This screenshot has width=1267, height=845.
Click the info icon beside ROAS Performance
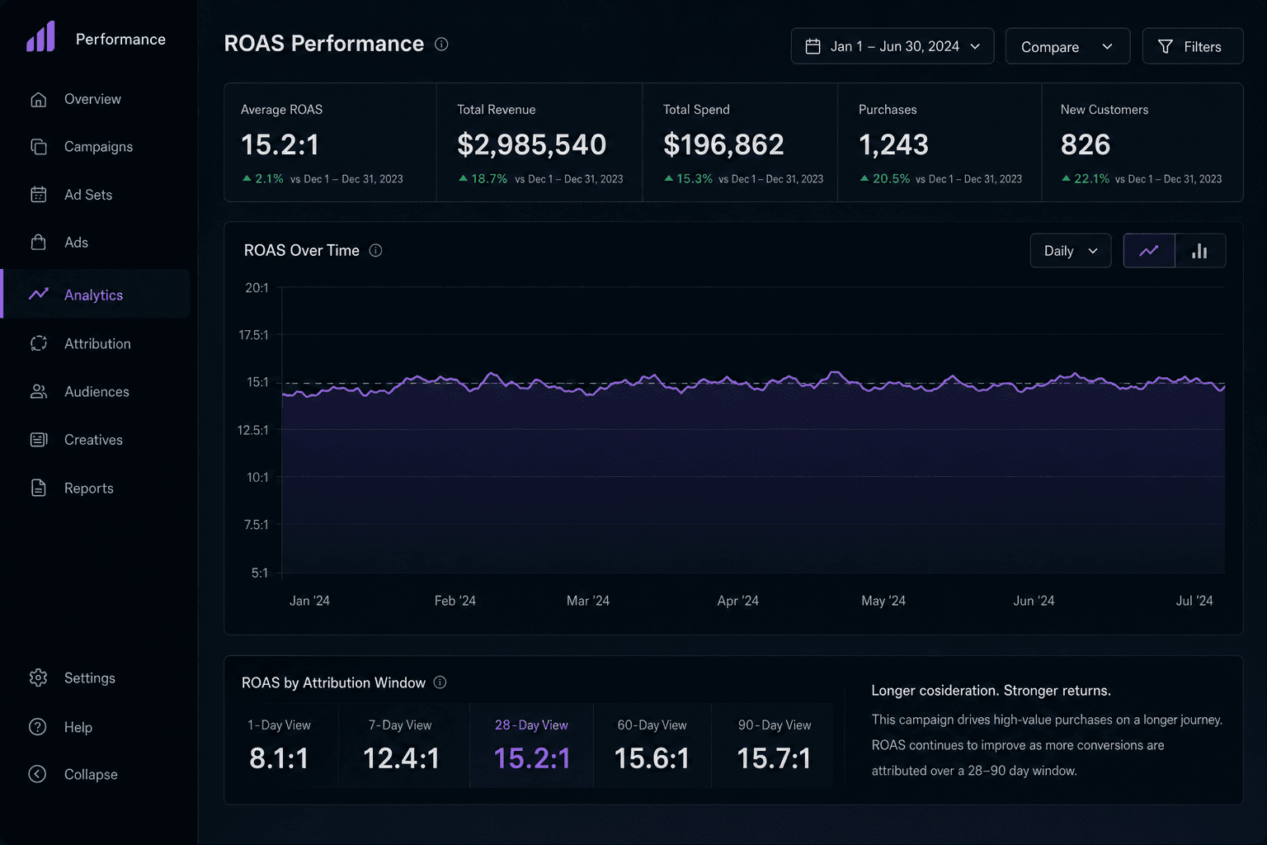coord(441,44)
